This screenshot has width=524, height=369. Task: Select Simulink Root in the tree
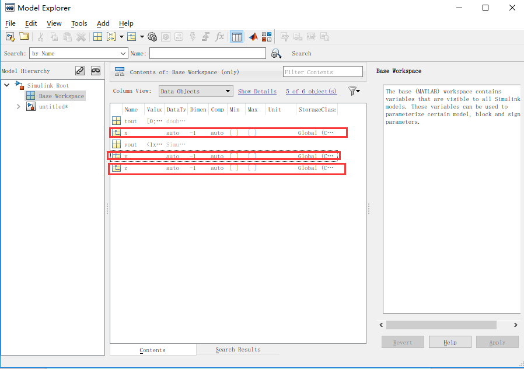[48, 86]
